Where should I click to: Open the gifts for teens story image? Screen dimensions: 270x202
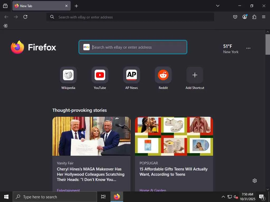tap(174, 136)
